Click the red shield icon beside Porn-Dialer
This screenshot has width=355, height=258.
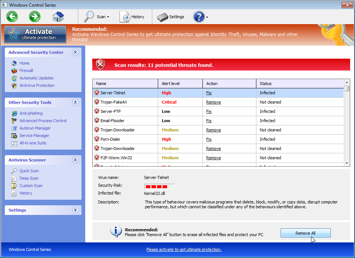97,139
